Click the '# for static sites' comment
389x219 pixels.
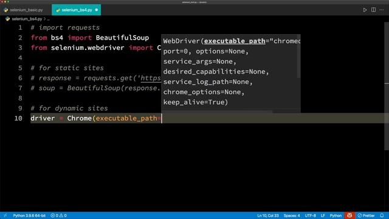click(x=67, y=68)
